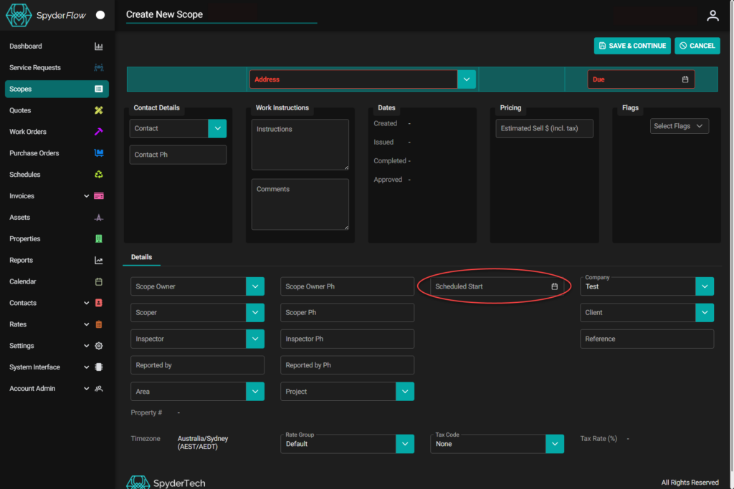This screenshot has width=734, height=489.
Task: Click calendar icon in Scheduled Start field
Action: click(554, 286)
